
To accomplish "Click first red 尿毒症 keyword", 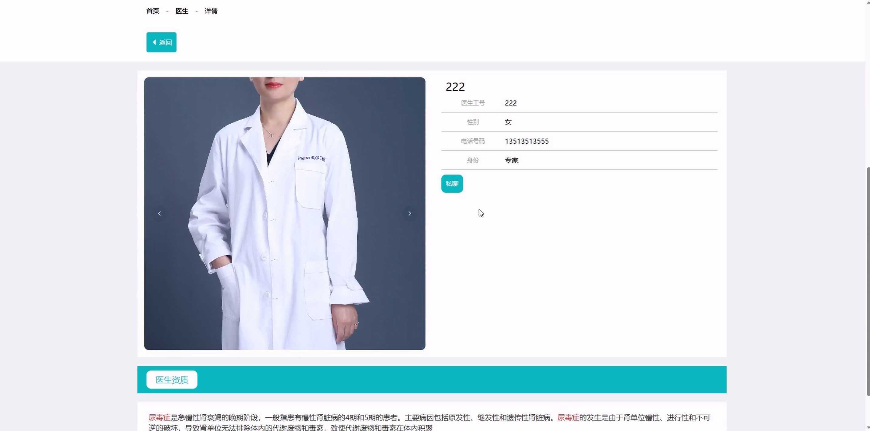I will [160, 417].
